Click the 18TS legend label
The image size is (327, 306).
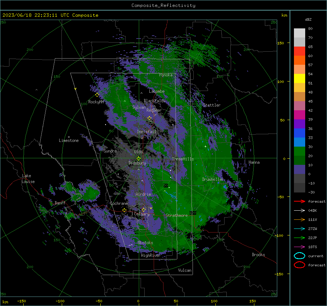point(312,247)
